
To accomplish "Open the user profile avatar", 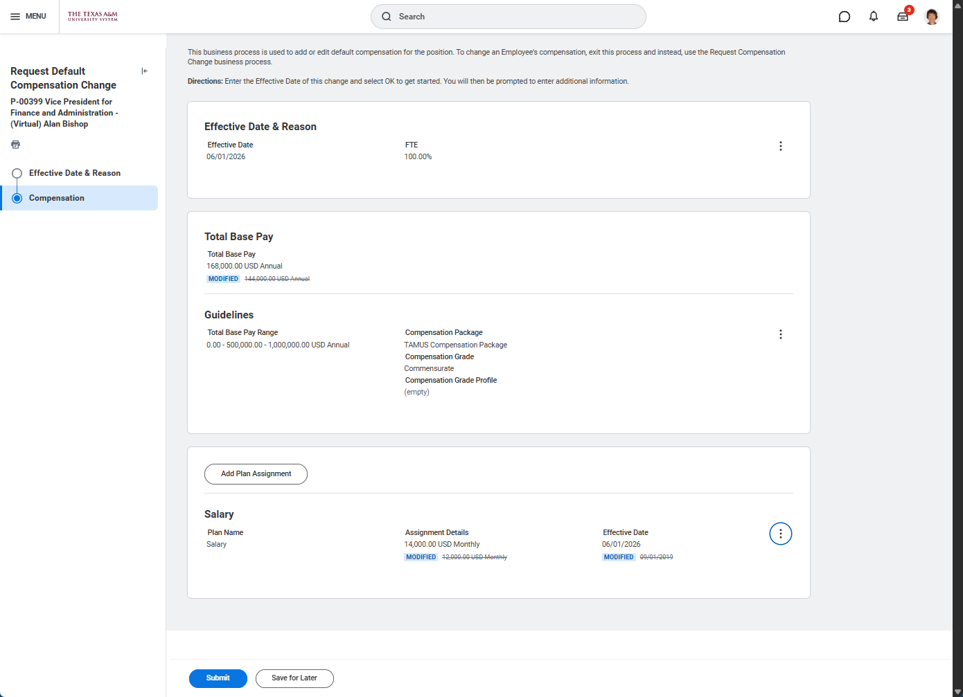I will tap(932, 17).
